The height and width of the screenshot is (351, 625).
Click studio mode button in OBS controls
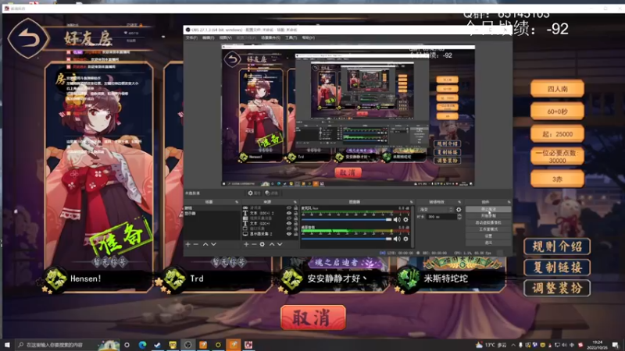pyautogui.click(x=488, y=229)
